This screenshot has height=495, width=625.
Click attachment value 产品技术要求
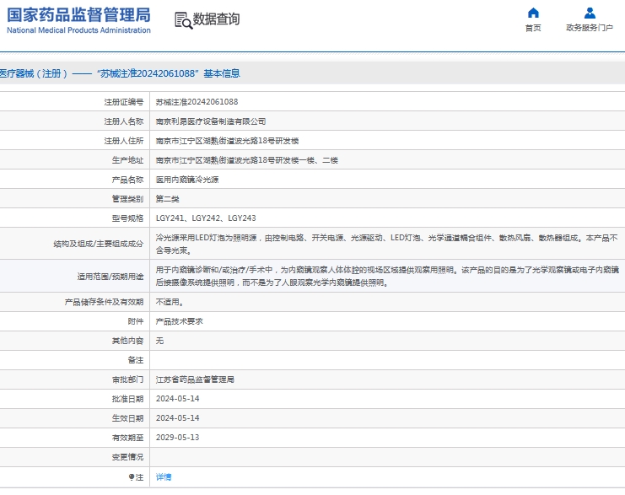coord(180,321)
